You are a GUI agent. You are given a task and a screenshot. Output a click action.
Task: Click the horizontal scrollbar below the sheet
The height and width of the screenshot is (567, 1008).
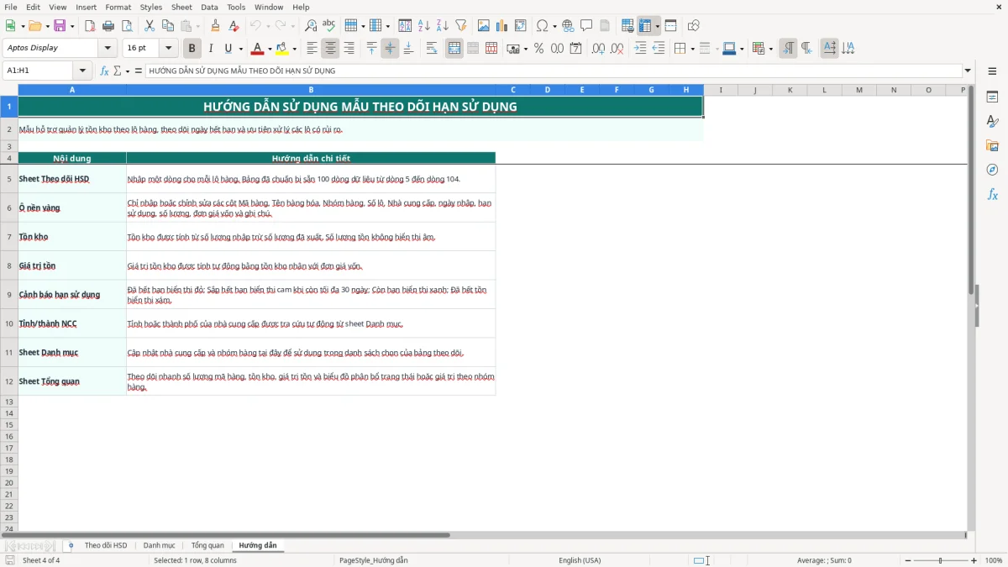pos(226,535)
